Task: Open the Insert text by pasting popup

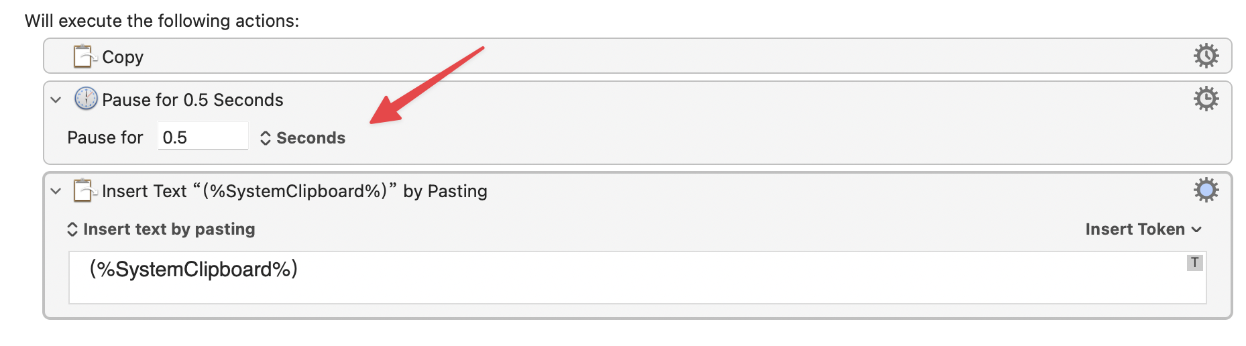Action: pyautogui.click(x=161, y=229)
